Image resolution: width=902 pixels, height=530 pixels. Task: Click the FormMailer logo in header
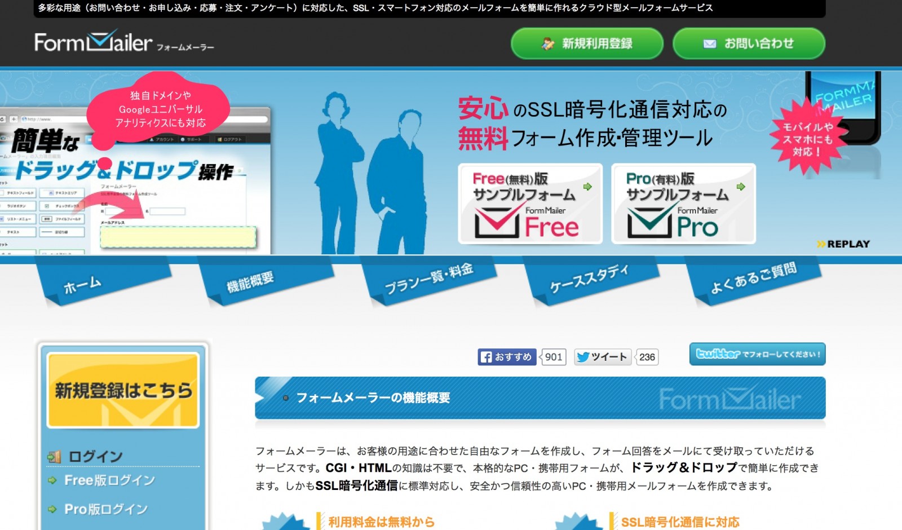coord(124,42)
